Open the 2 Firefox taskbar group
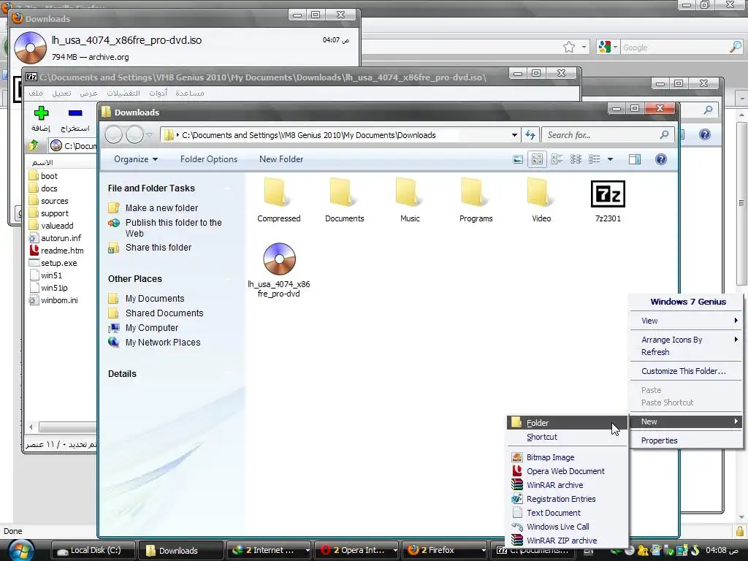 coord(445,551)
